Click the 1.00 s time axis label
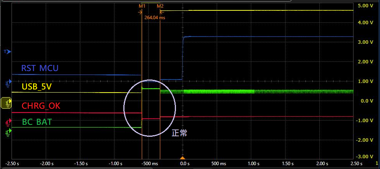Viewport: 380px width, 169px height. [x=254, y=164]
